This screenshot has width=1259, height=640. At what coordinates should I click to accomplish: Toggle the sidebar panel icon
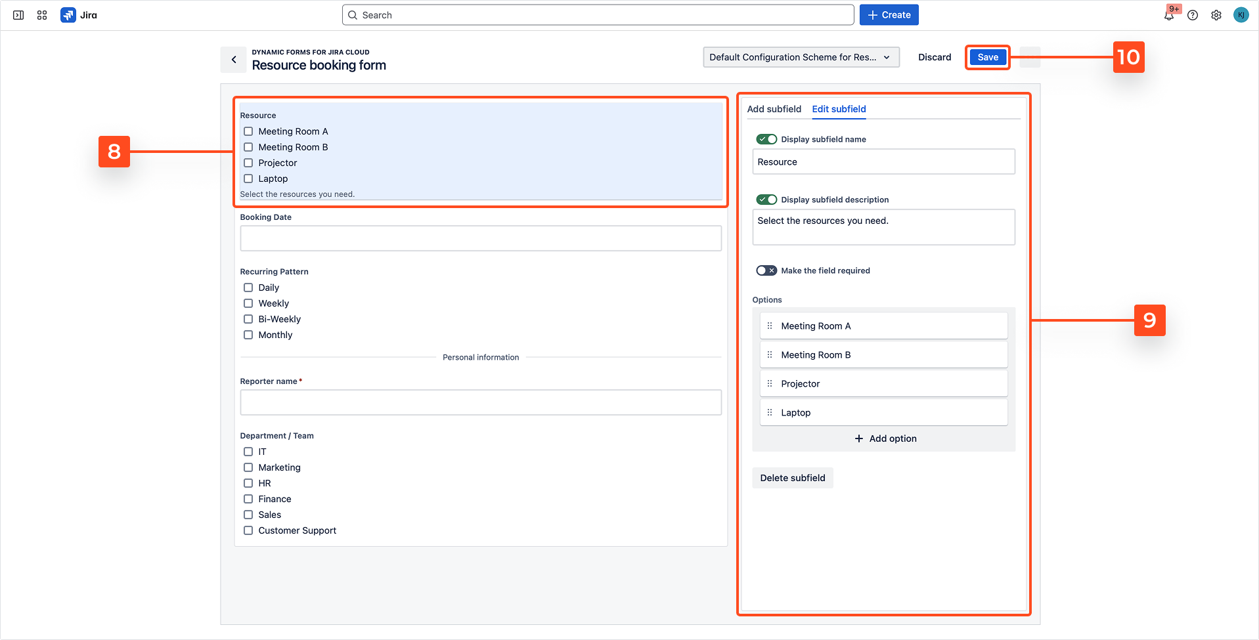tap(18, 15)
